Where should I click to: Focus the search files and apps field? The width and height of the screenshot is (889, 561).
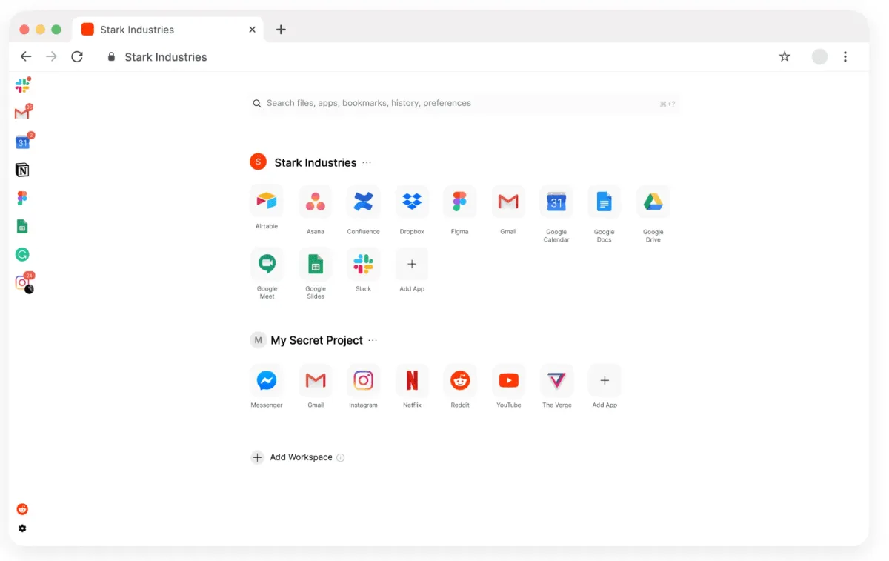(459, 104)
